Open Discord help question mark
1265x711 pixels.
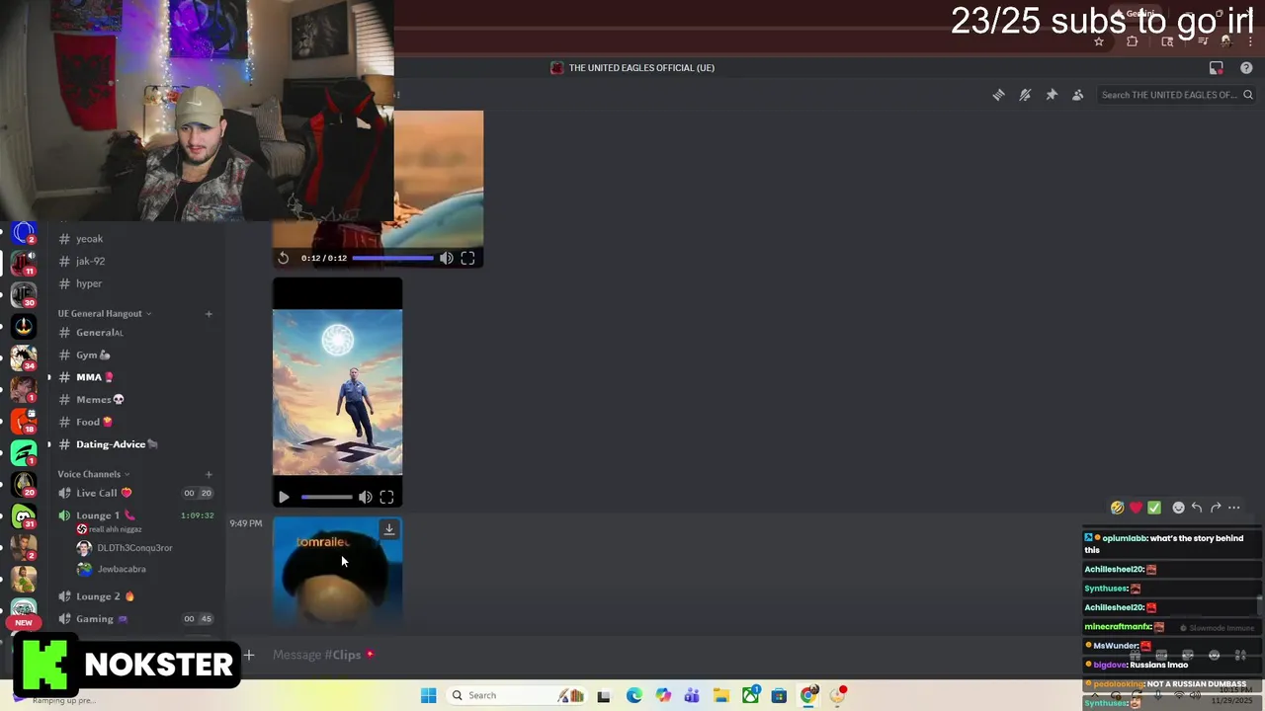pyautogui.click(x=1246, y=68)
